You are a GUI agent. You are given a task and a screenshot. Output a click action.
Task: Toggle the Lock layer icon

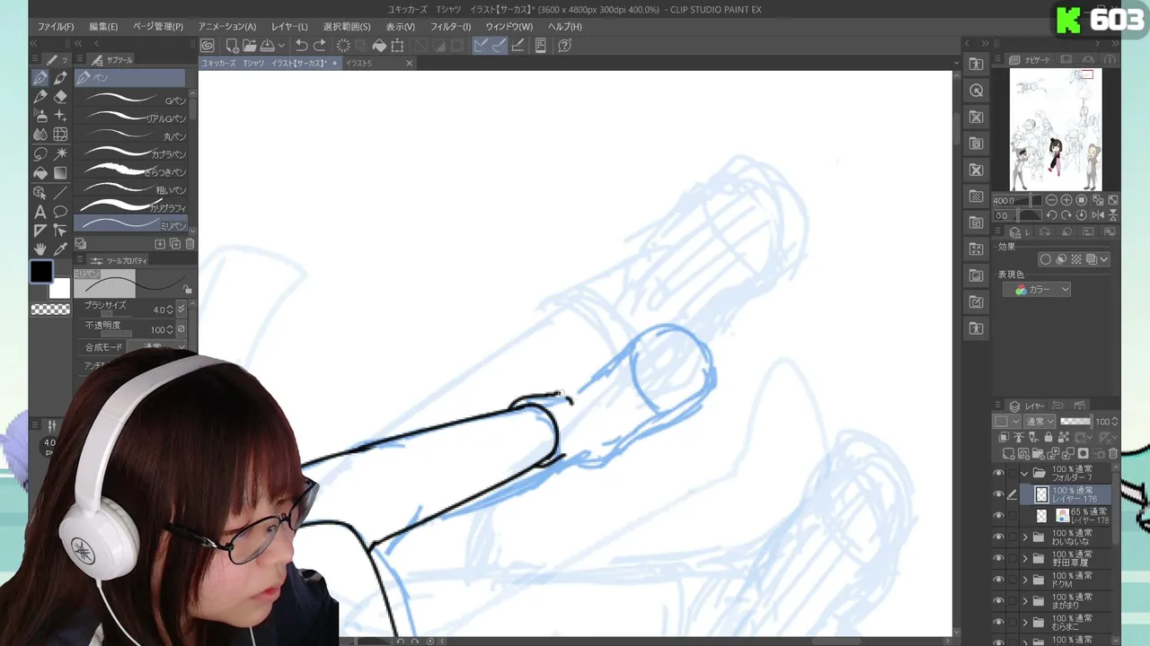[1048, 438]
